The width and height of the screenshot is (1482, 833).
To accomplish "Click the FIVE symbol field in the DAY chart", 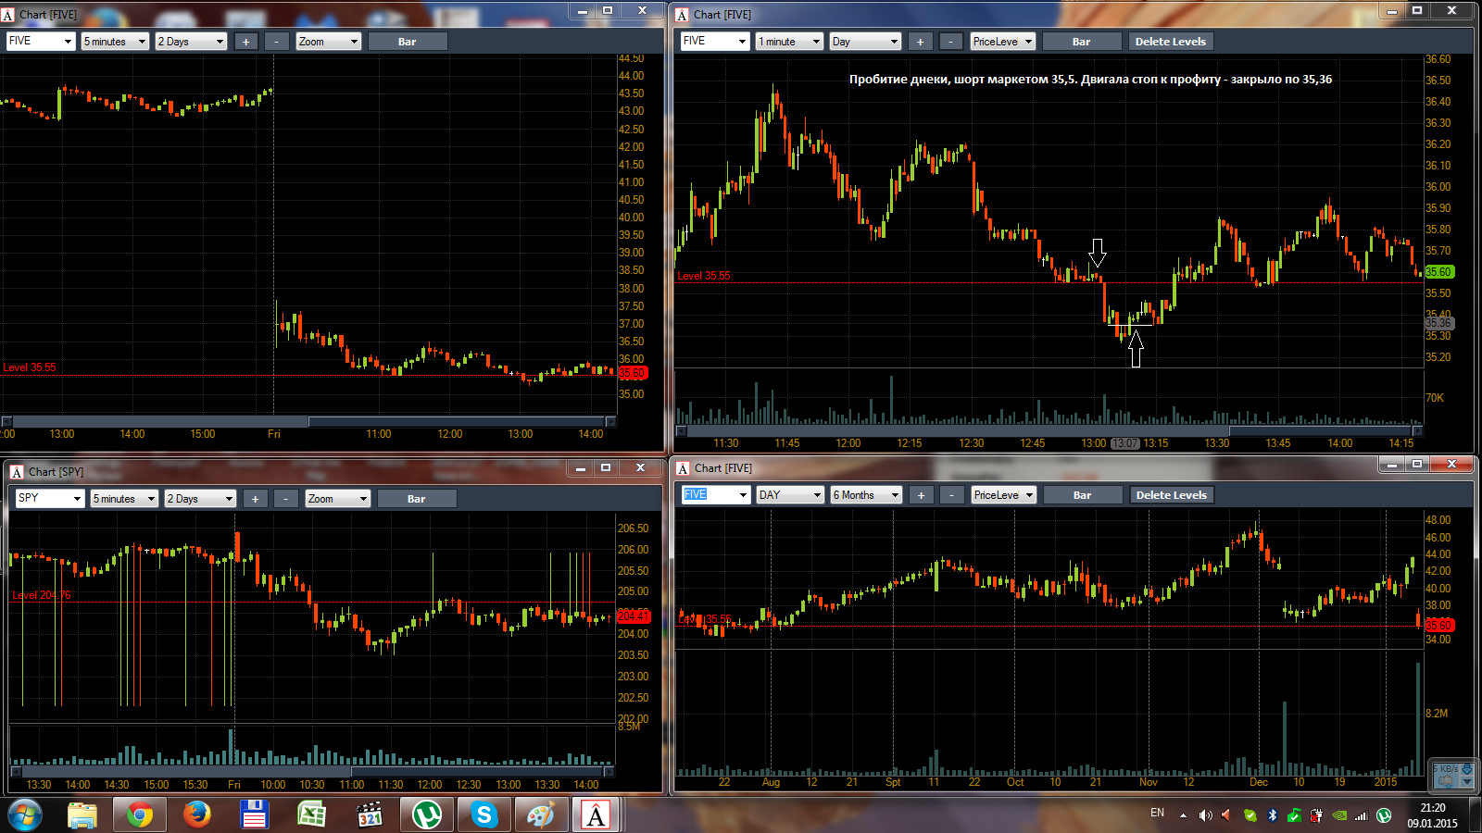I will (715, 495).
